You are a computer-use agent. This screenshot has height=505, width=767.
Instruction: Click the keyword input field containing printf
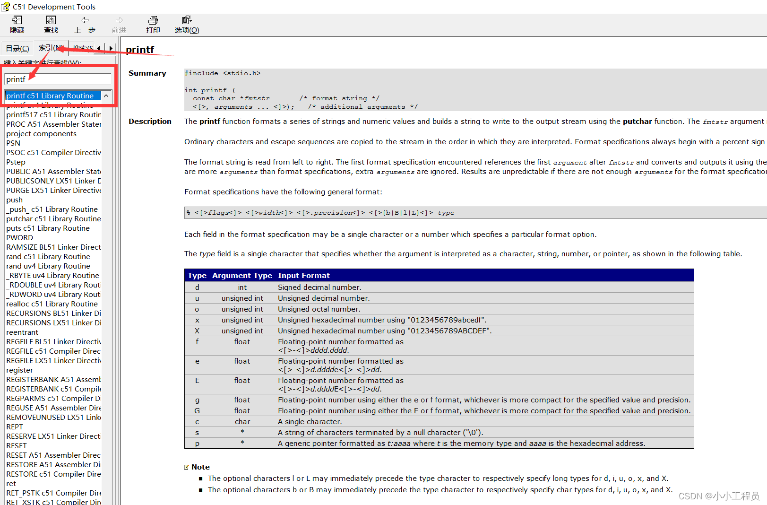pyautogui.click(x=58, y=79)
